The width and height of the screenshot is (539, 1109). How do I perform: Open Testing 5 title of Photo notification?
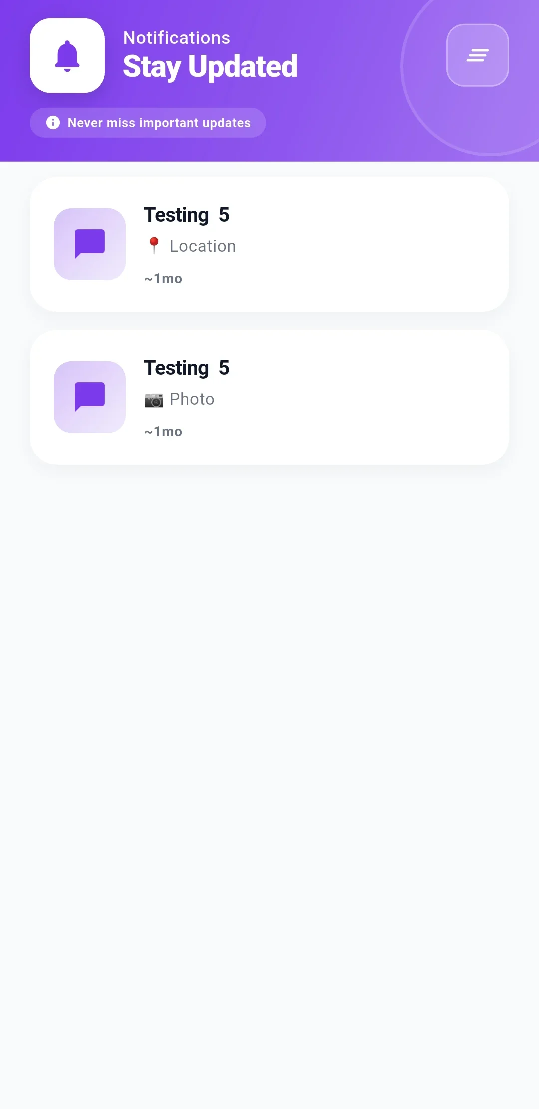pyautogui.click(x=187, y=368)
